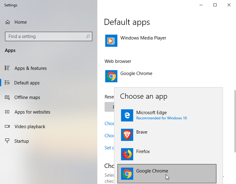The image size is (236, 184).
Task: Click the Chrome icon under Web browser
Action: click(x=111, y=76)
